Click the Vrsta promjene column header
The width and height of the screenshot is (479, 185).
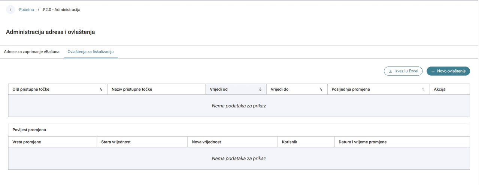coord(52,142)
